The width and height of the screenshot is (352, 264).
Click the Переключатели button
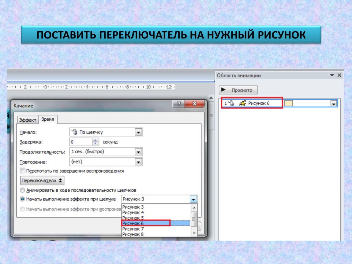42,181
